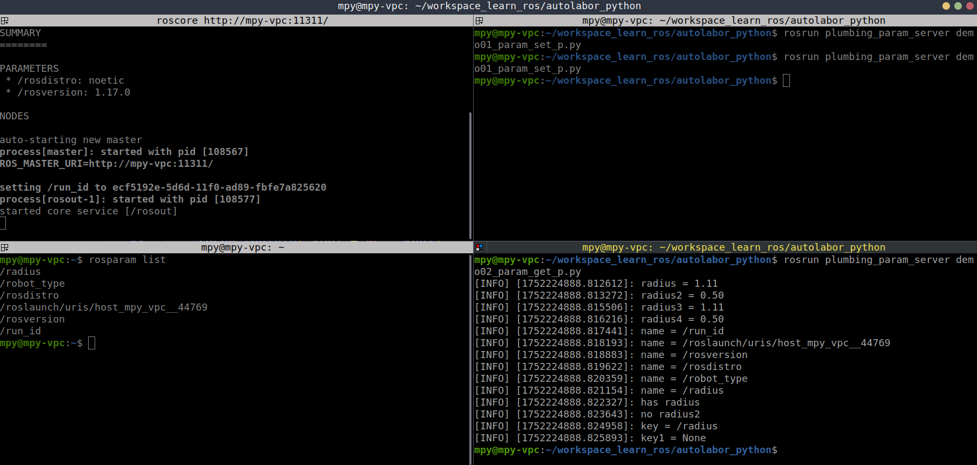Minimize the window with the yellow button
Viewport: 977px width, 465px height.
pyautogui.click(x=946, y=6)
